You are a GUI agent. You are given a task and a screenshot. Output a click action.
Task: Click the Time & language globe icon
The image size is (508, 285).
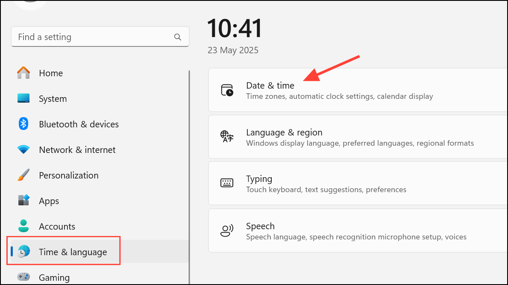[x=23, y=251]
